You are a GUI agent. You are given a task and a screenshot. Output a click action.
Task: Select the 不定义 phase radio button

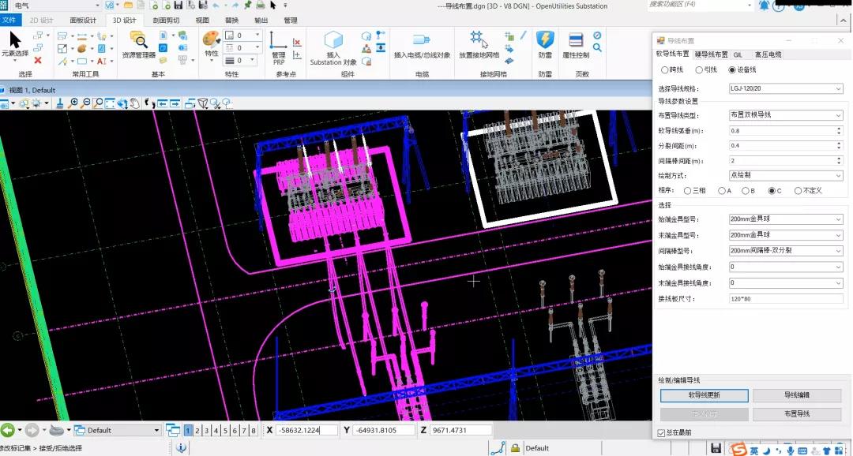pos(798,191)
